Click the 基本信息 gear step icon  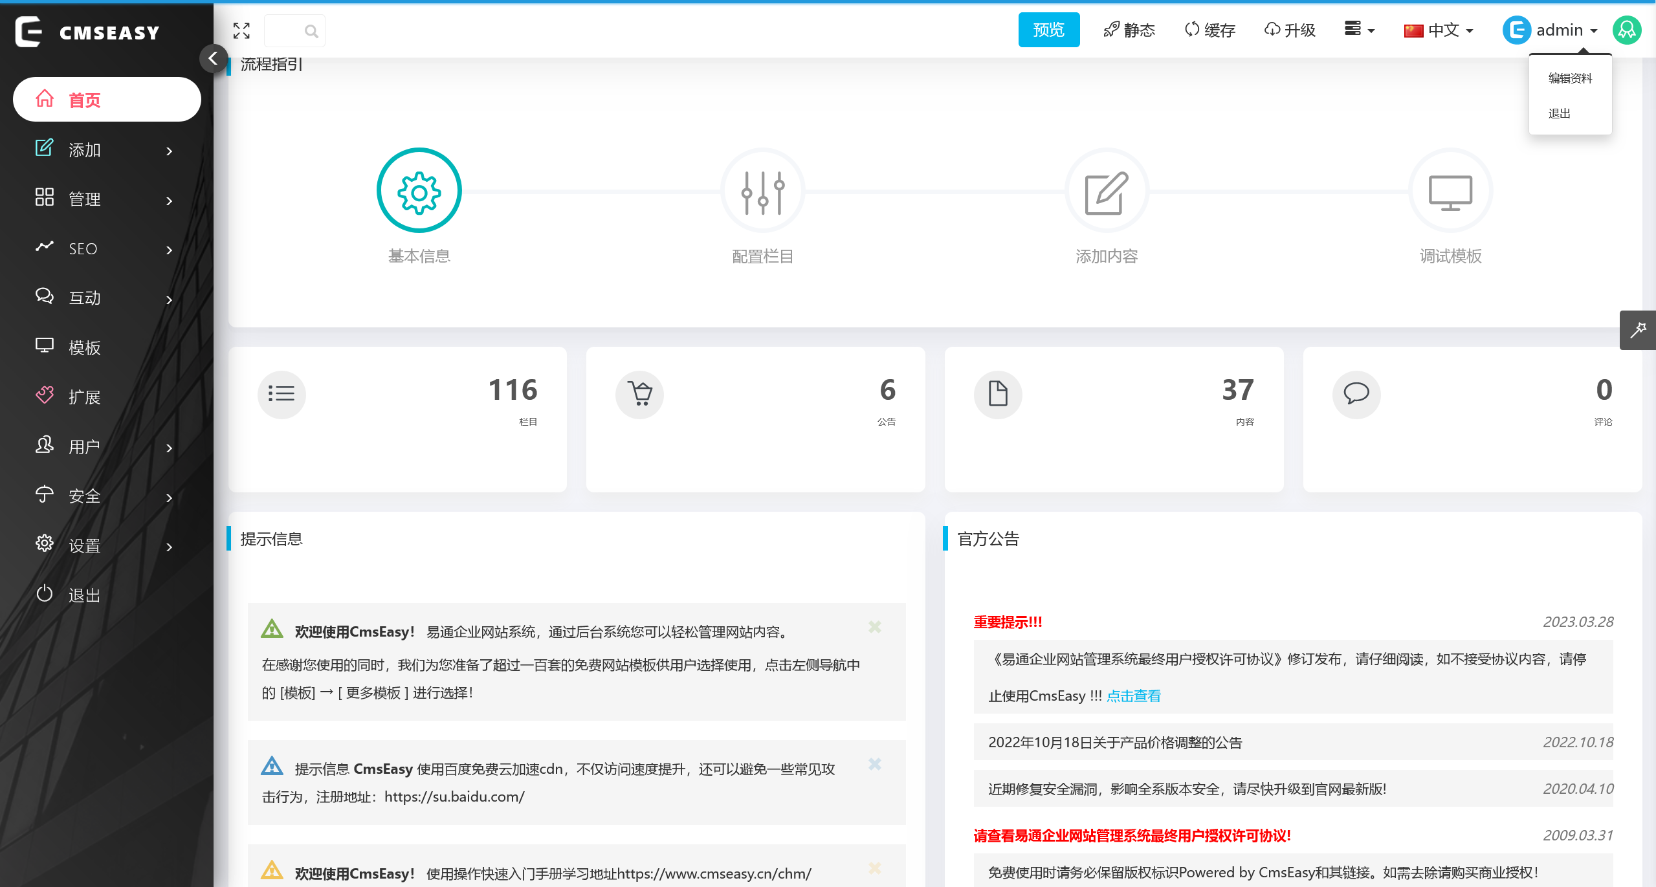pos(419,191)
